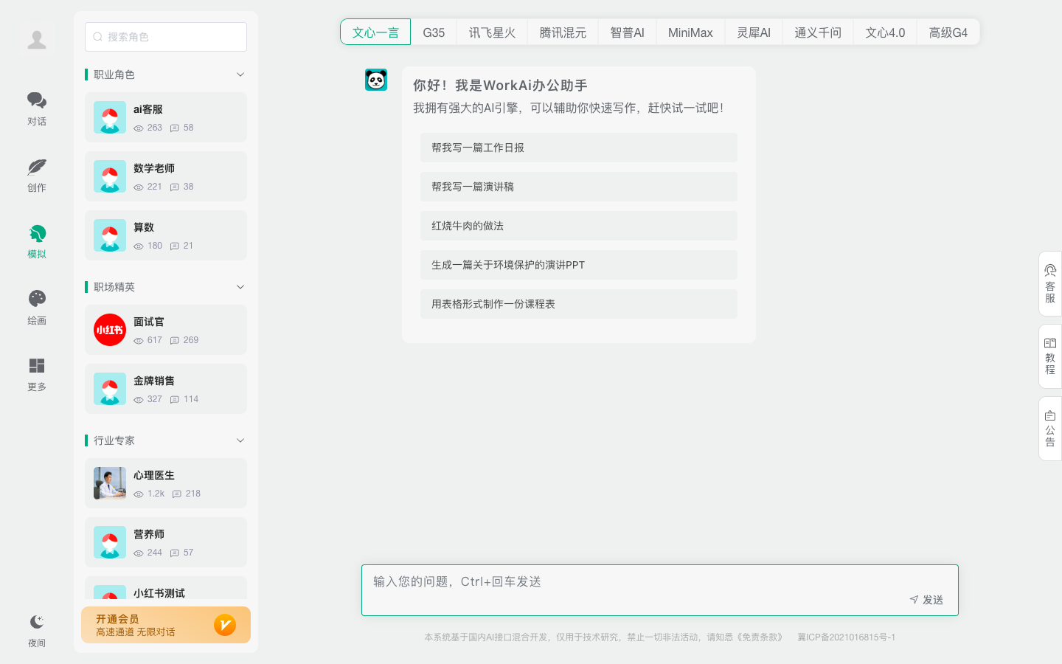Collapse the 职业角色 category
The height and width of the screenshot is (664, 1062).
pyautogui.click(x=240, y=75)
